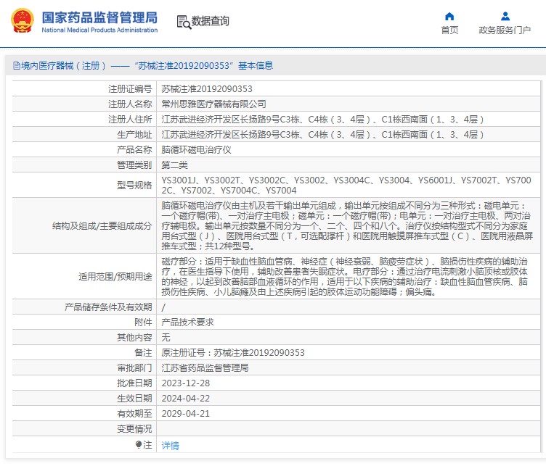Click the model list starting YS3001J
The image size is (546, 466).
point(346,186)
